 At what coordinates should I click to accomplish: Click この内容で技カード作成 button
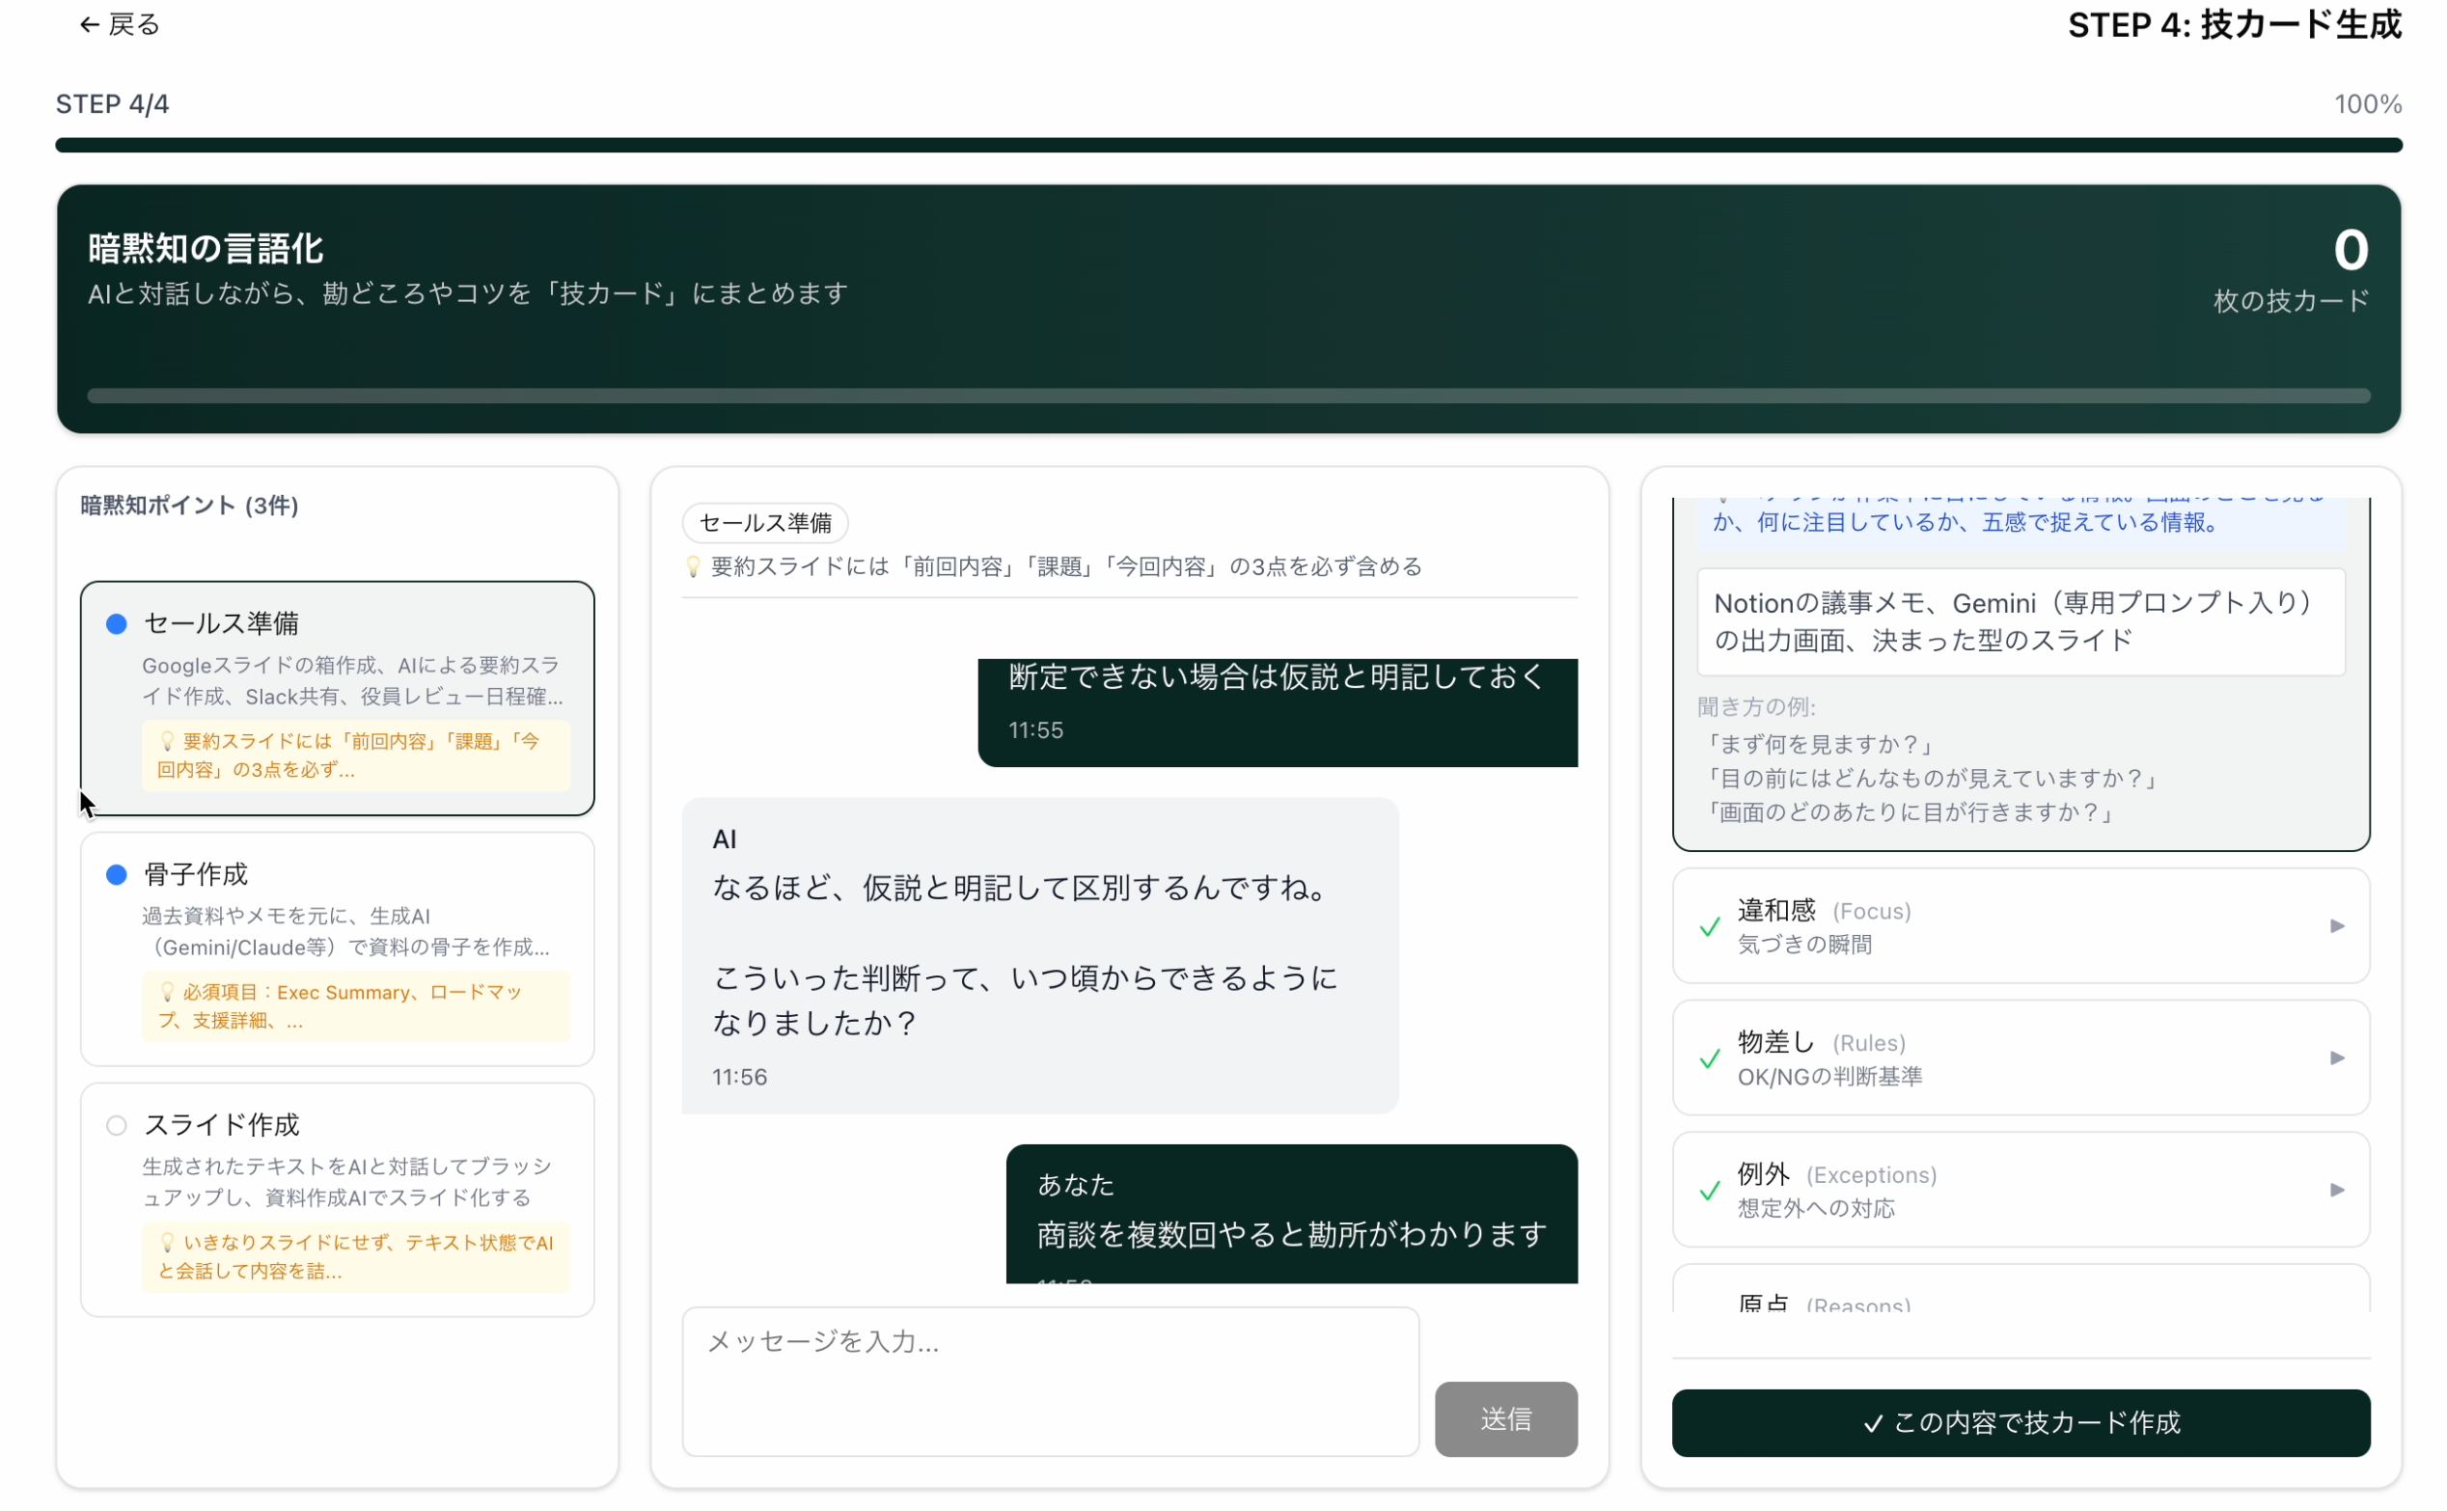(2021, 1422)
